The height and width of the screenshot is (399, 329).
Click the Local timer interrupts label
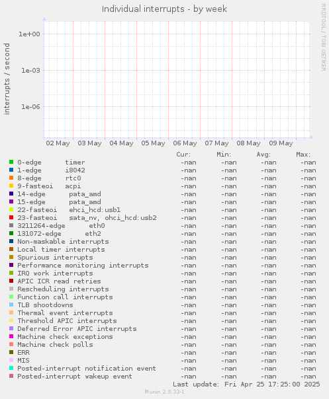click(61, 250)
